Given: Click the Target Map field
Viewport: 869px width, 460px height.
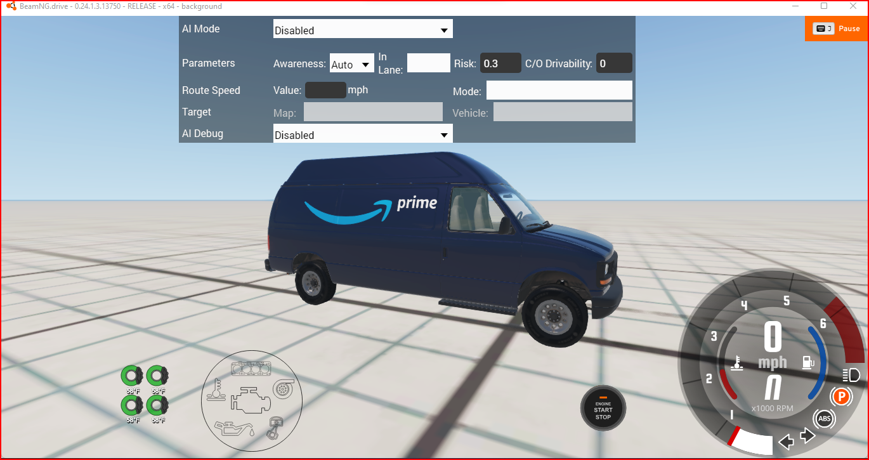Looking at the screenshot, I should tap(373, 112).
